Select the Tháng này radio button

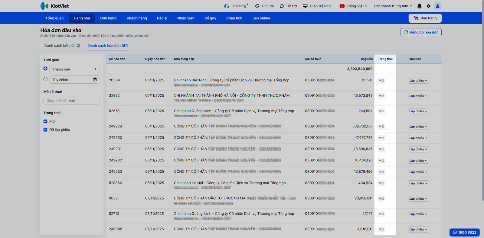click(x=45, y=69)
